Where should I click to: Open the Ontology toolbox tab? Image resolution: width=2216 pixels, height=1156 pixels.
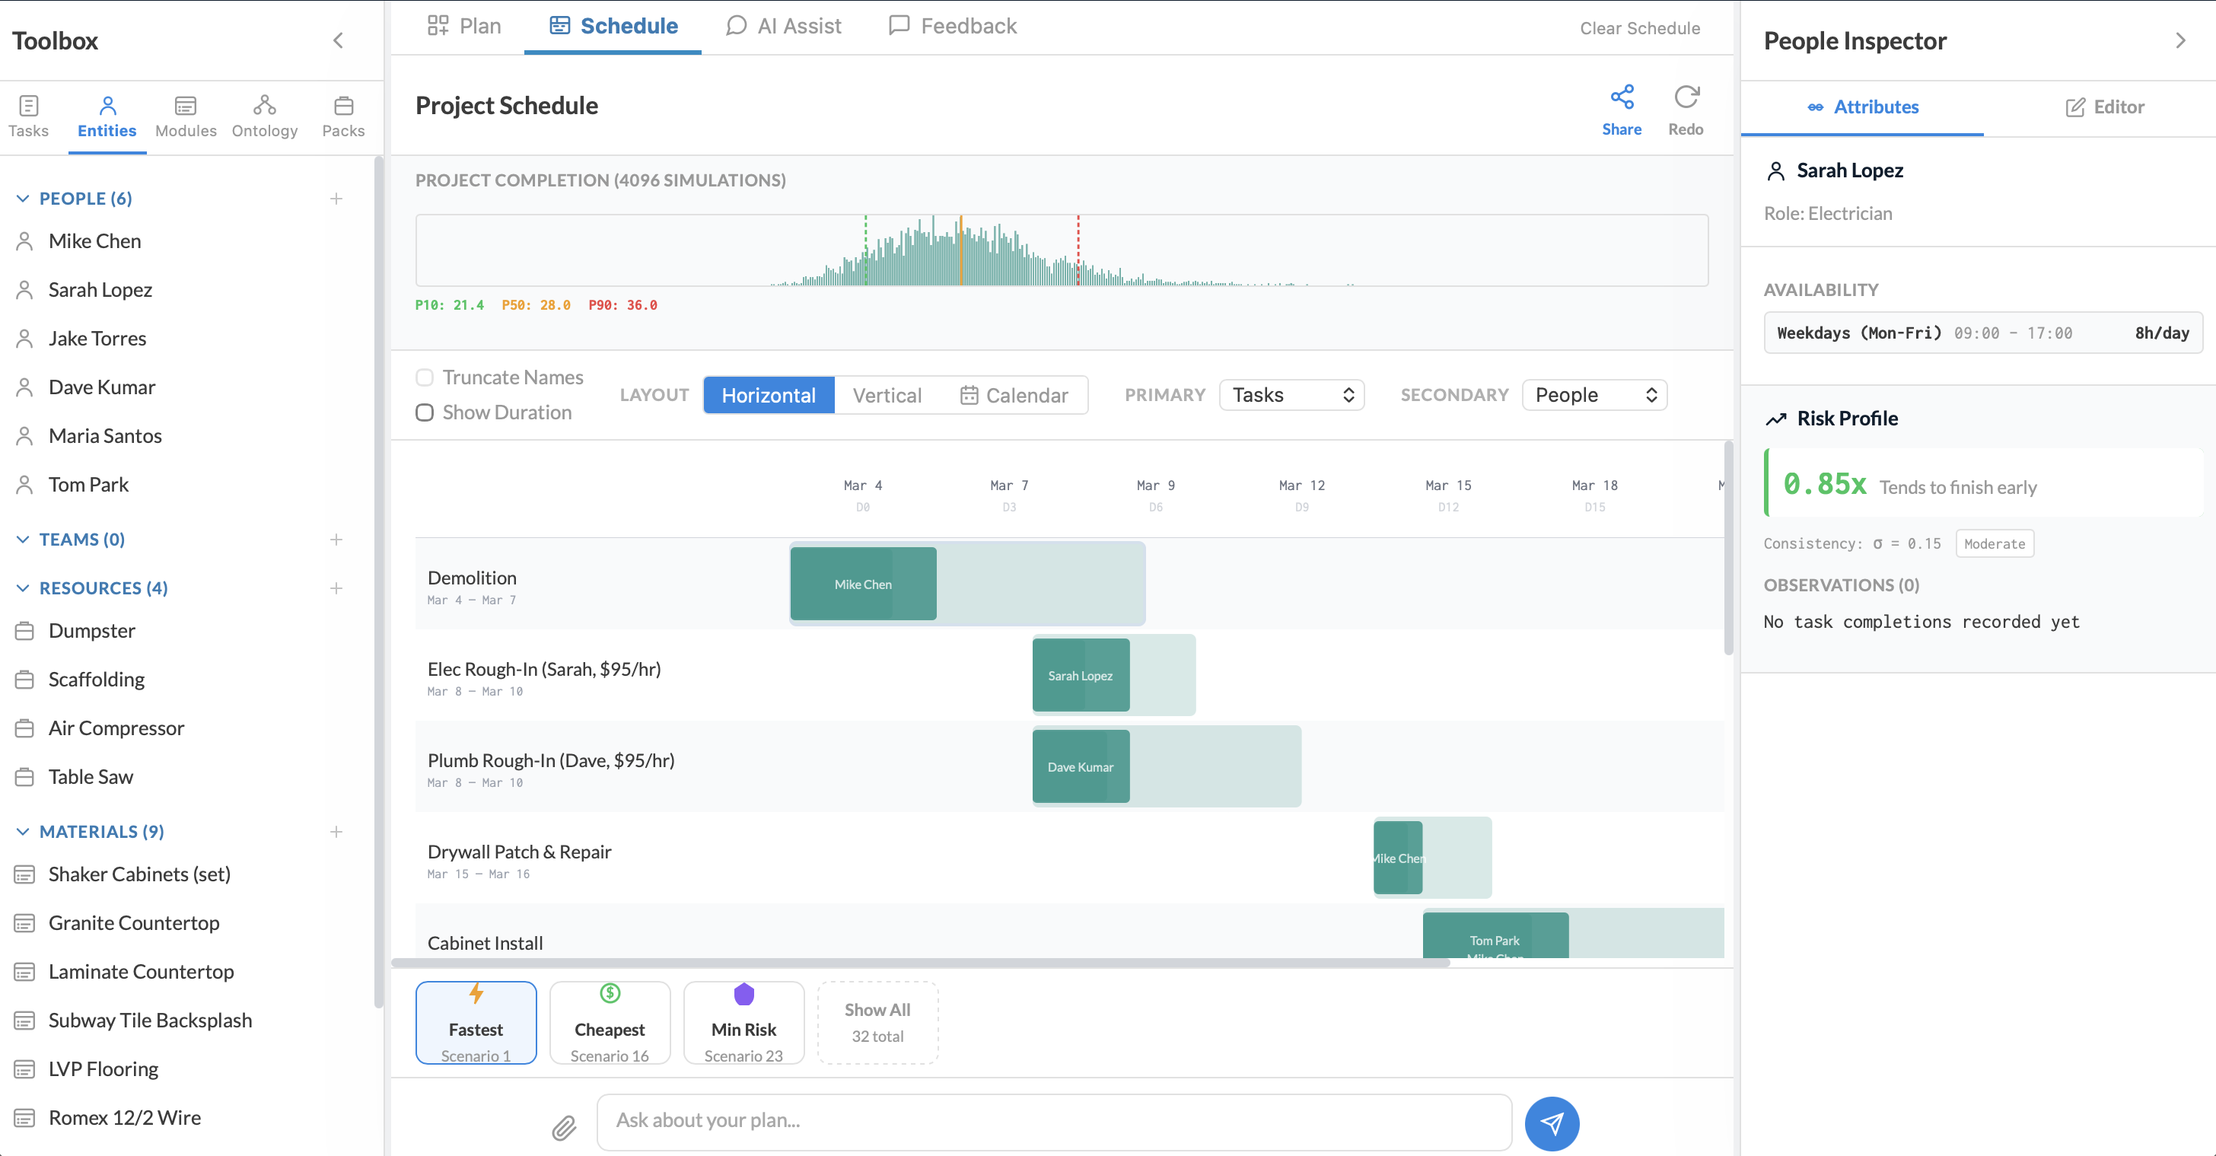(265, 117)
